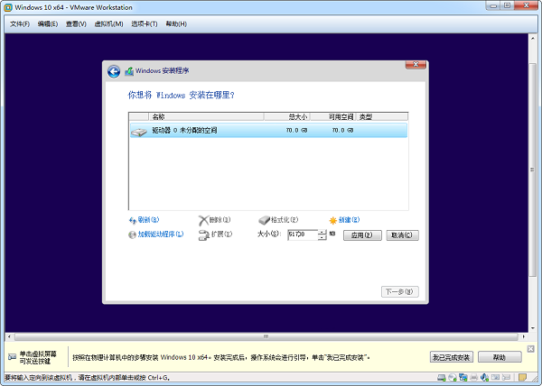The width and height of the screenshot is (542, 386).
Task: Click the 删除(D) delete label
Action: tap(220, 220)
